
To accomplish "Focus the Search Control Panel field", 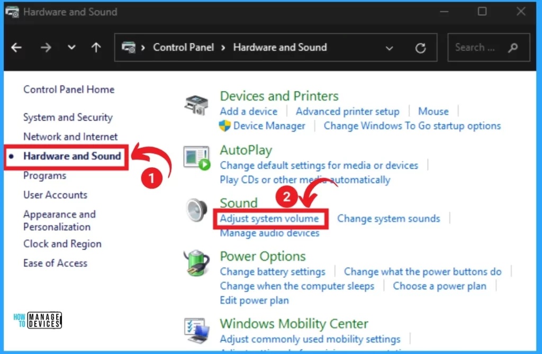I will 489,48.
